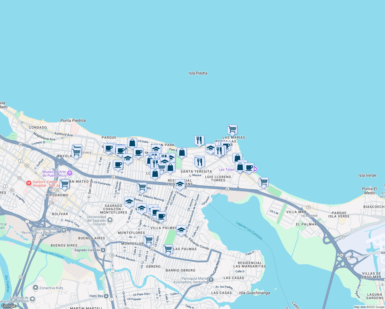Open the shopping cart marker beside Doctors' Center Hospital
This screenshot has height=309, width=385.
click(x=64, y=184)
